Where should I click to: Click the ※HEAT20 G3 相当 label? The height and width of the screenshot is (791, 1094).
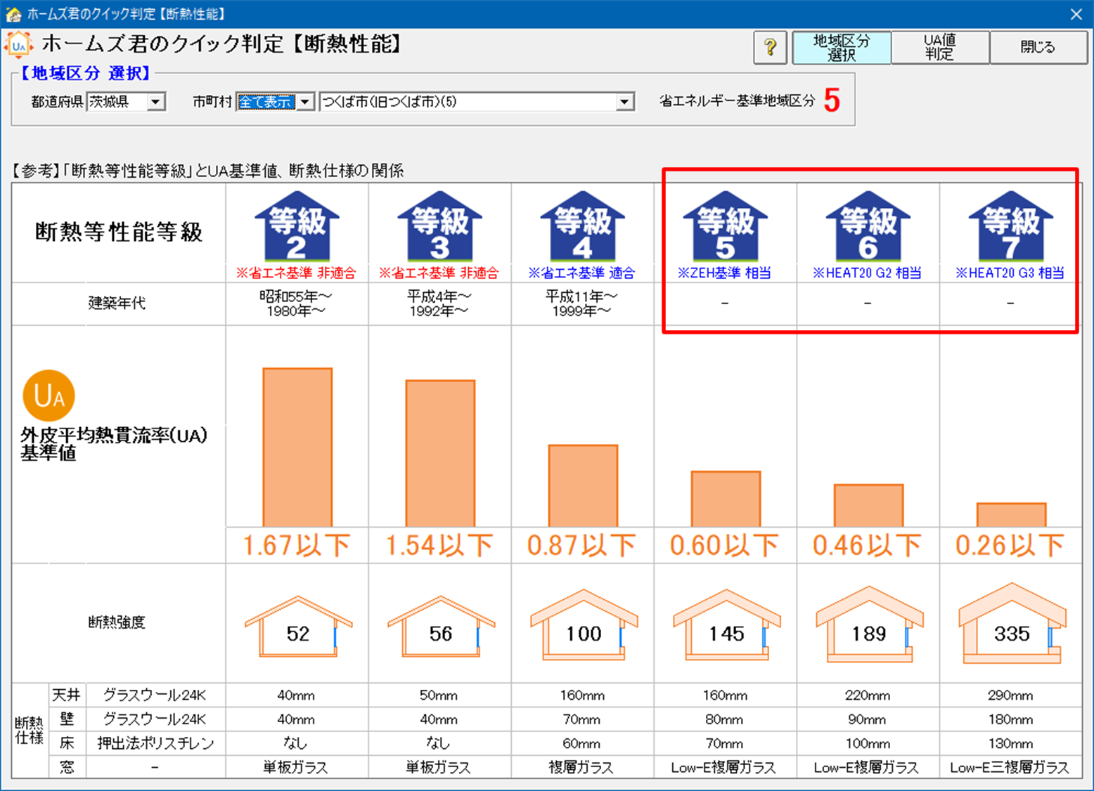[x=1010, y=273]
